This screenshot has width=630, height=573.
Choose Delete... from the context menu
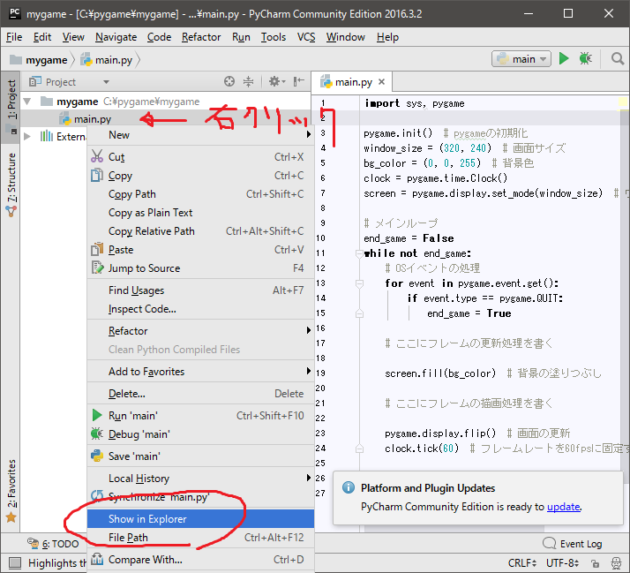pos(200,393)
